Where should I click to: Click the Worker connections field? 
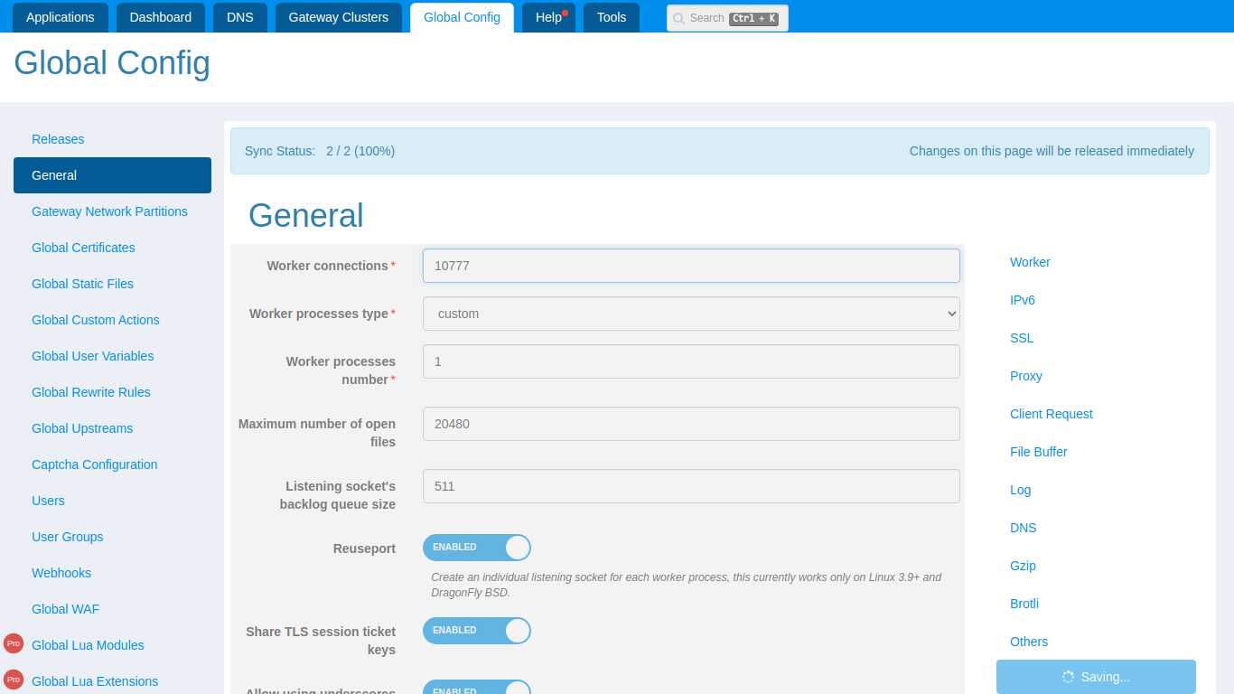click(x=691, y=266)
